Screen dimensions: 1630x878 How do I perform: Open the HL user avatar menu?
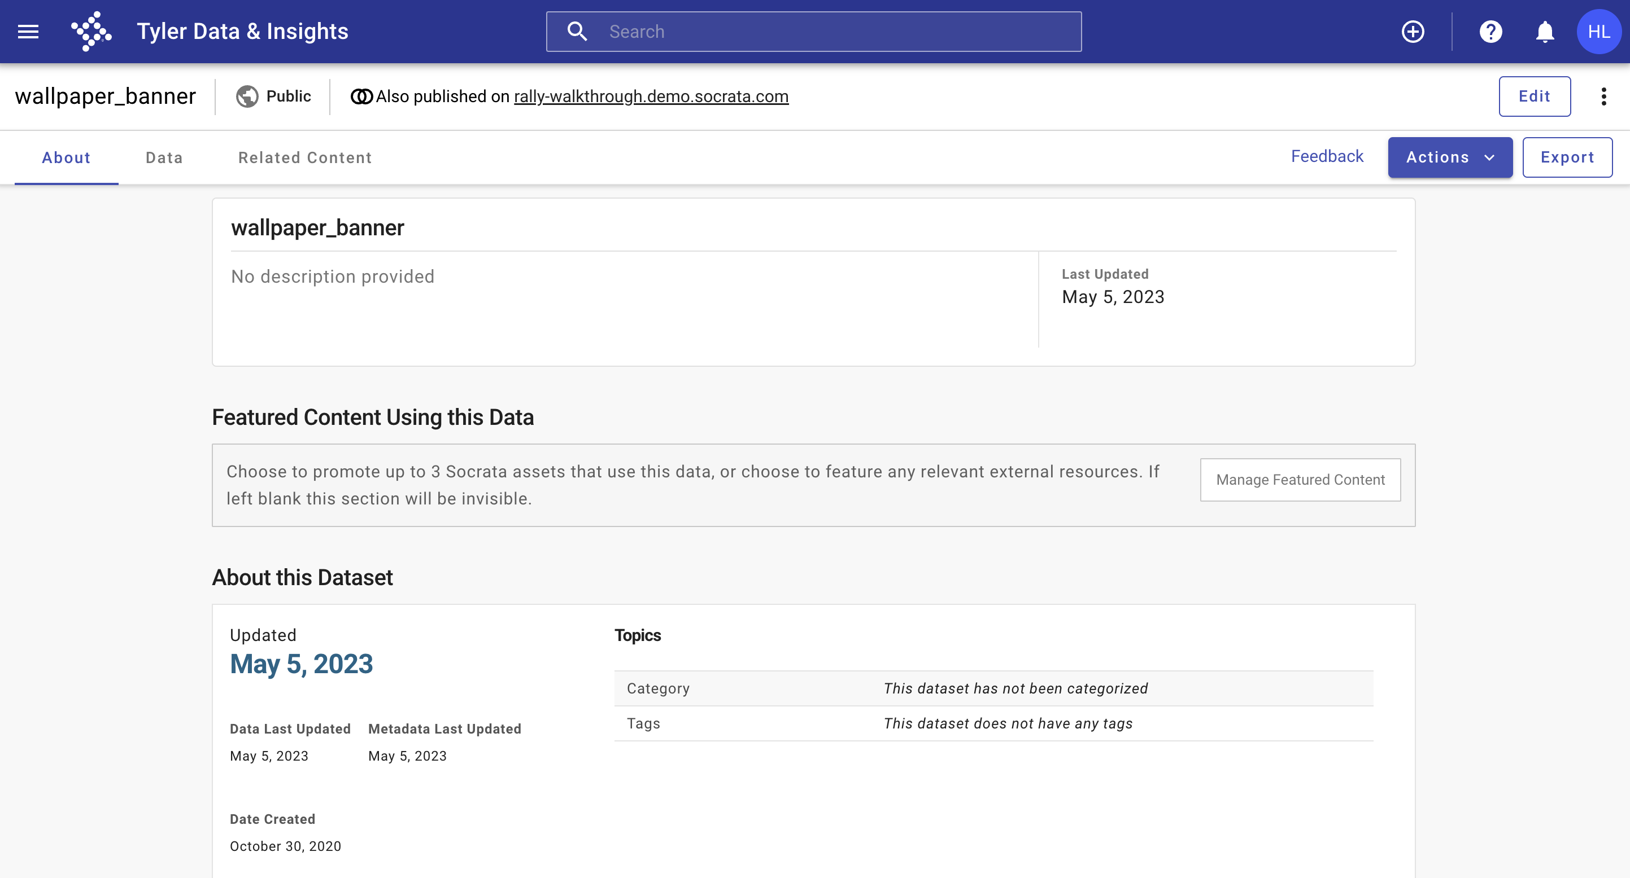pos(1598,31)
